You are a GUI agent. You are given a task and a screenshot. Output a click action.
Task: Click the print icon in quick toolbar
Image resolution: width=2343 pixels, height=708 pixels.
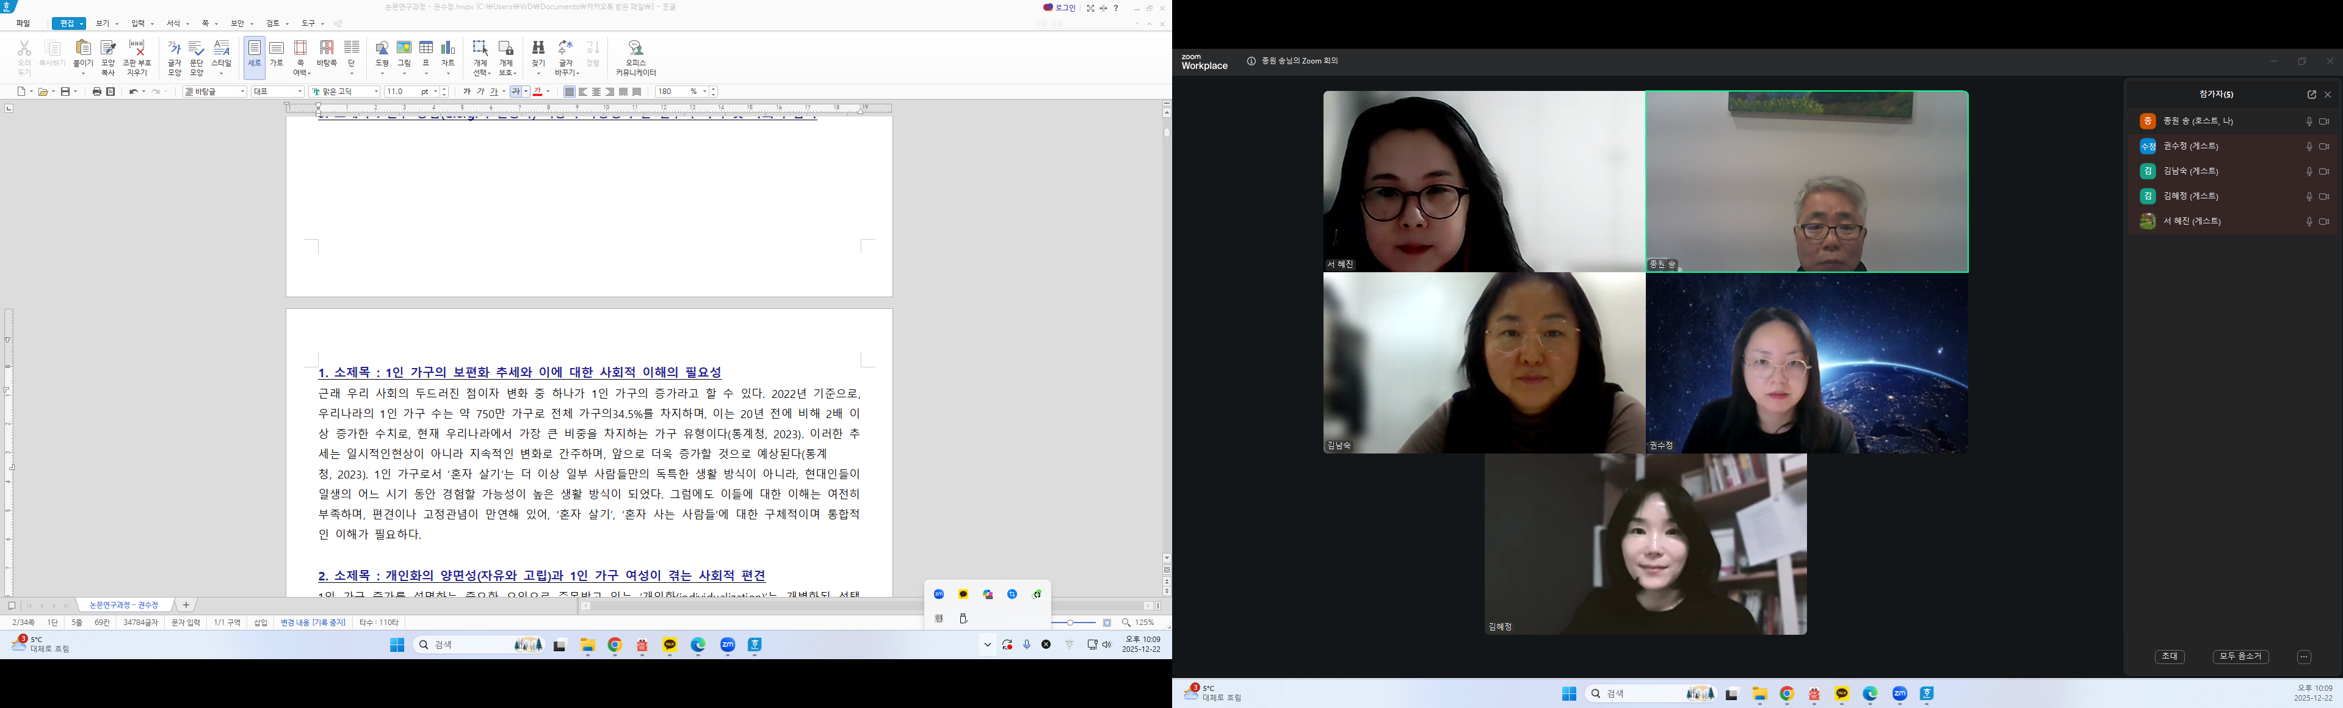pos(96,92)
